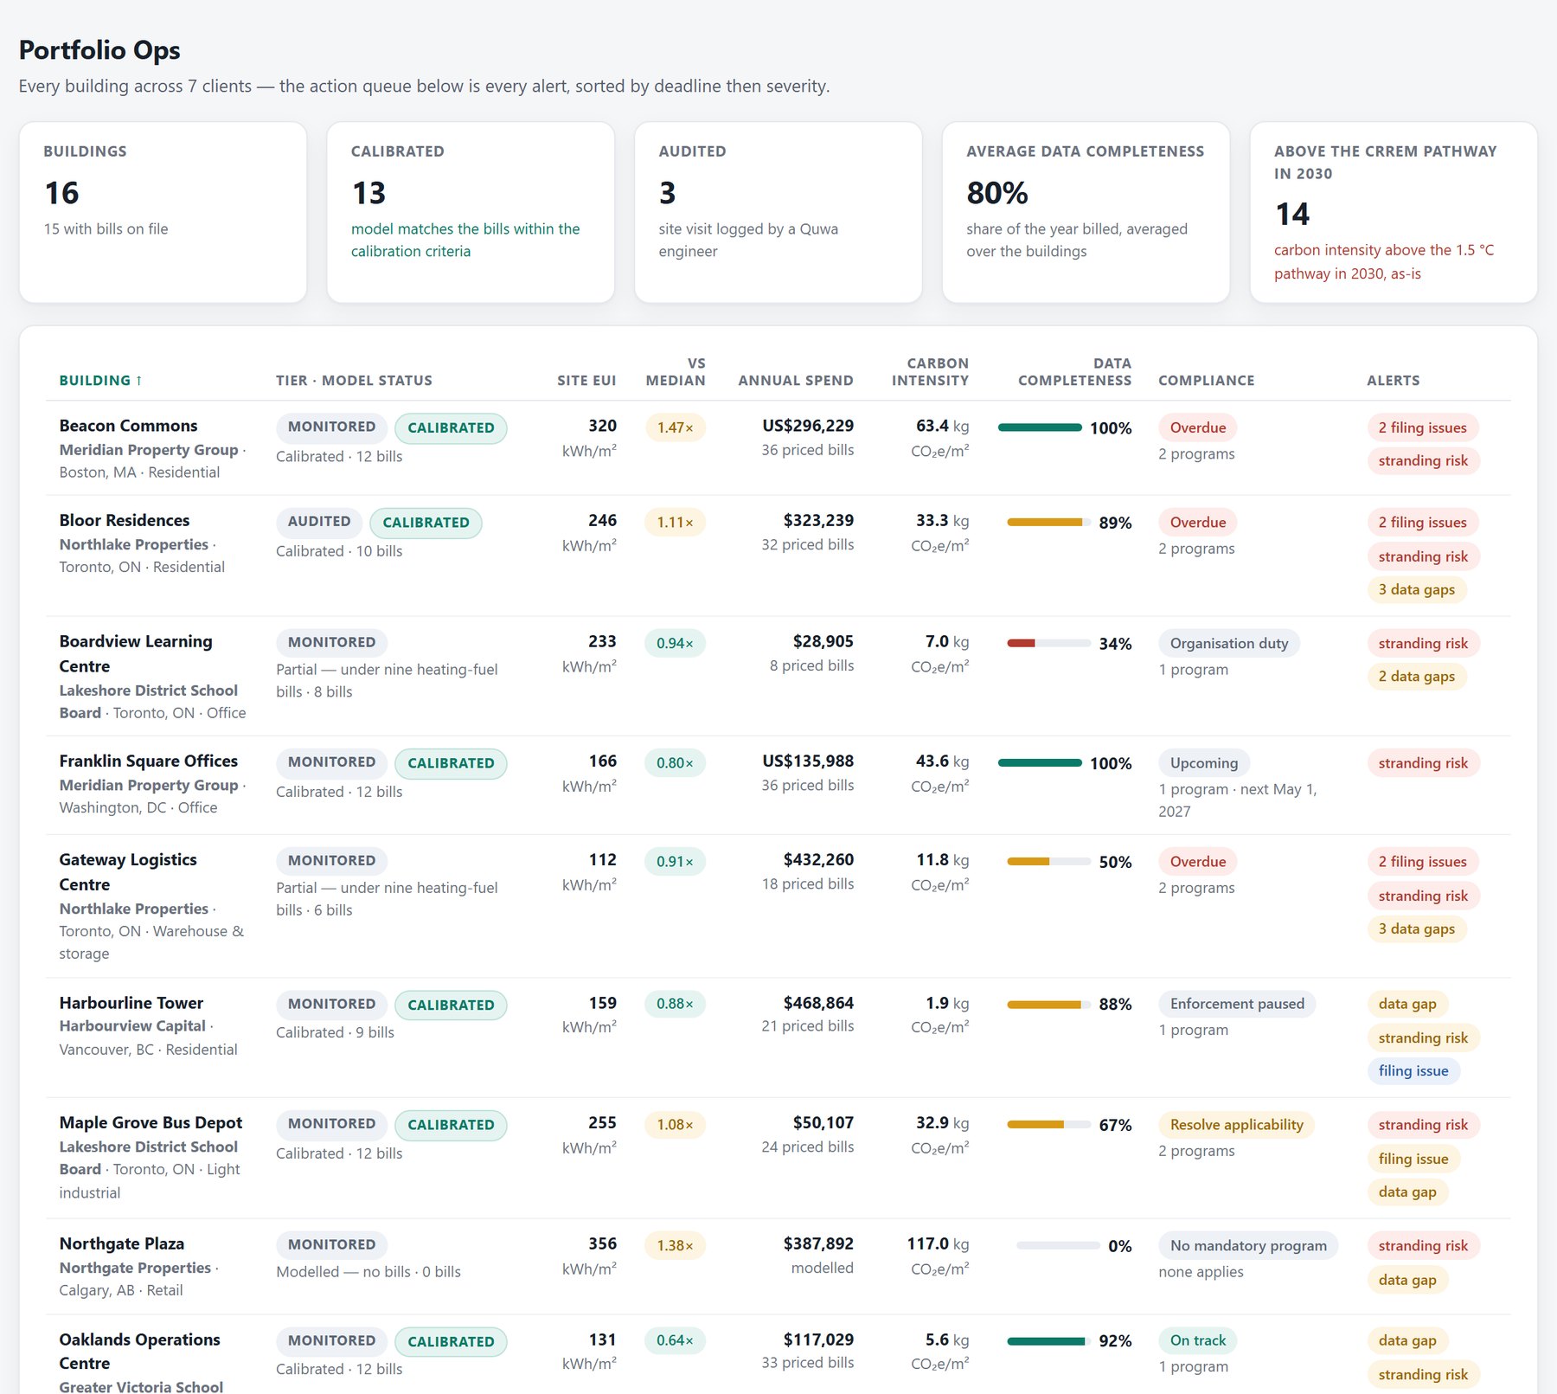Select the Average Data Completeness card
The height and width of the screenshot is (1394, 1557).
pos(1086,212)
